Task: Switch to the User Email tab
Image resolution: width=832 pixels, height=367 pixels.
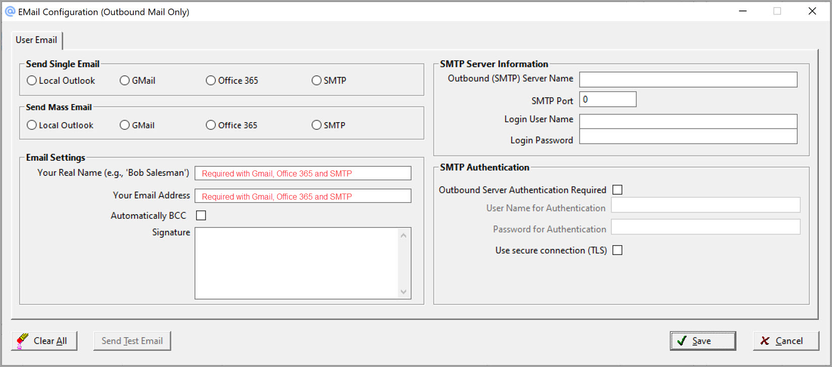Action: [x=36, y=40]
